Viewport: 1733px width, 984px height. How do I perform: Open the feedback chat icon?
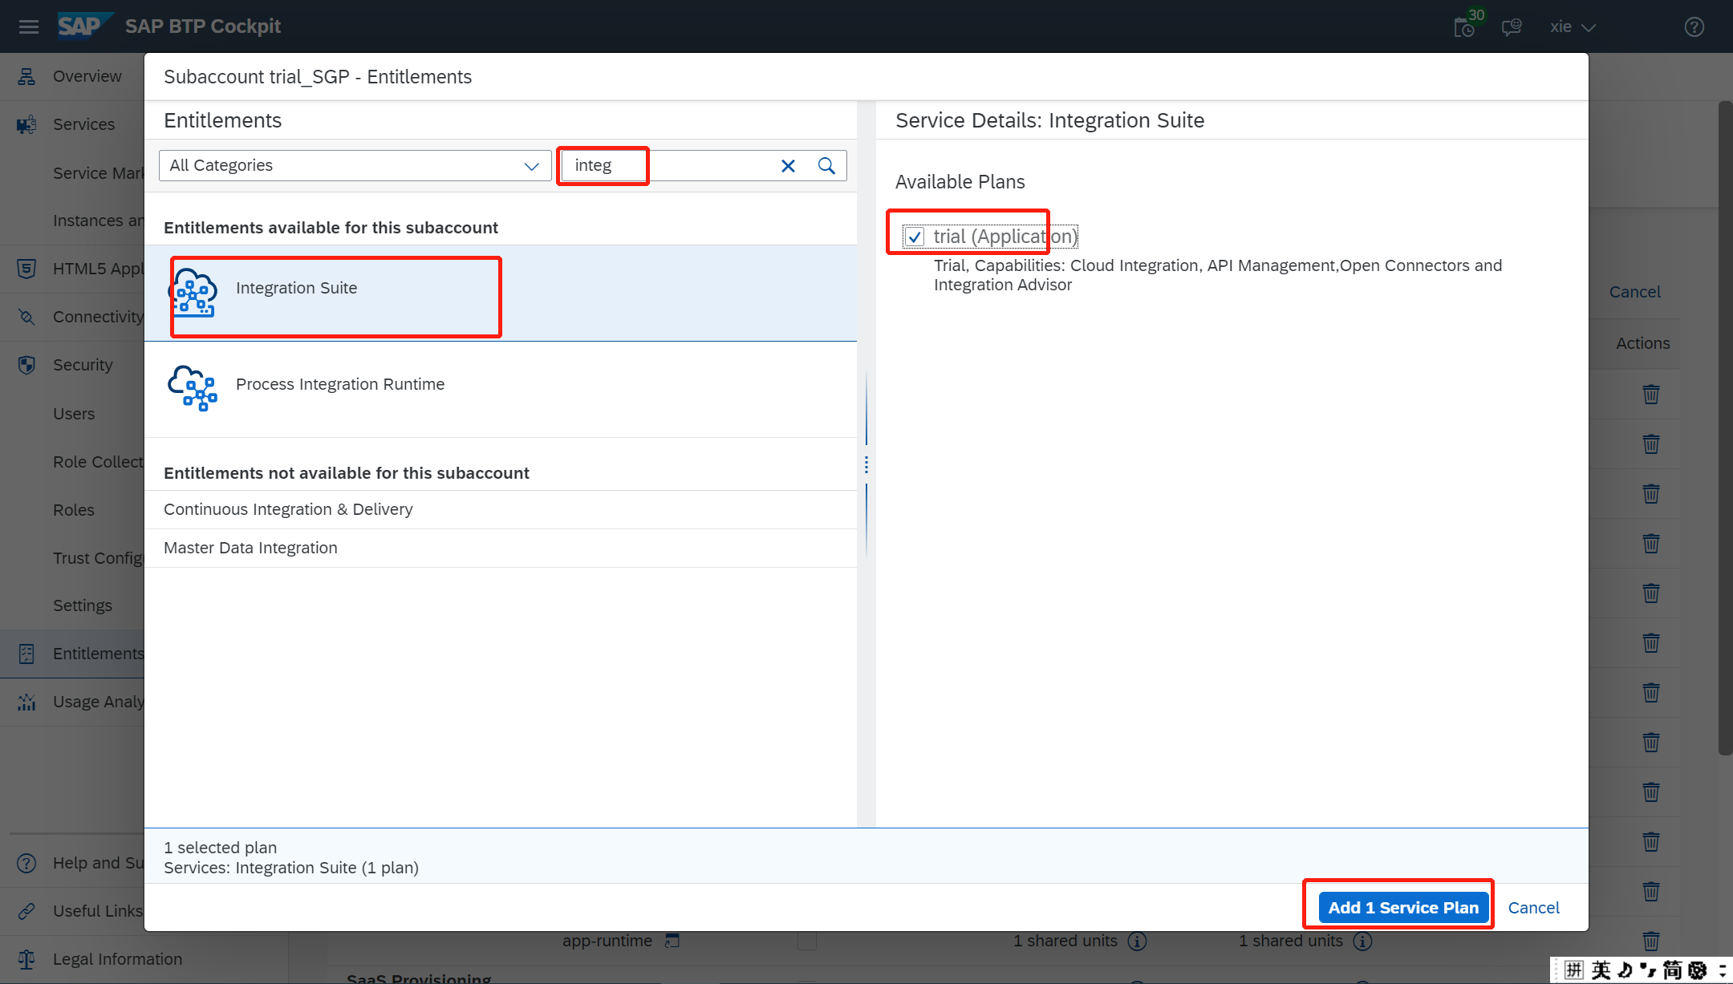click(x=1512, y=28)
